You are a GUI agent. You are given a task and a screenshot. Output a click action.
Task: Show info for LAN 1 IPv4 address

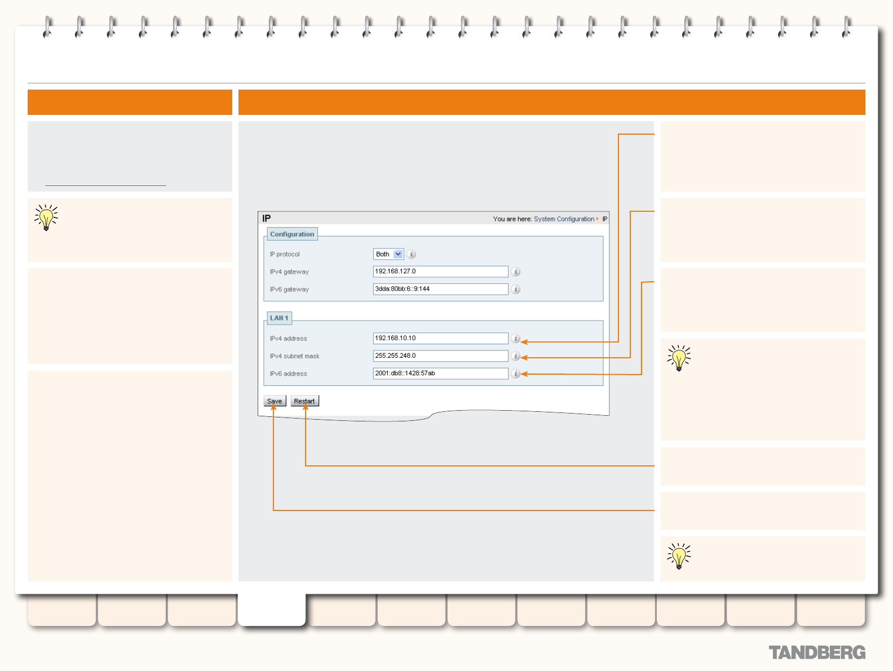click(515, 339)
